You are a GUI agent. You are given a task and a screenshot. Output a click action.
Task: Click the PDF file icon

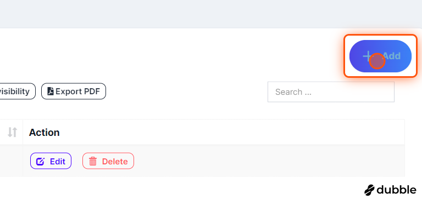coord(51,92)
